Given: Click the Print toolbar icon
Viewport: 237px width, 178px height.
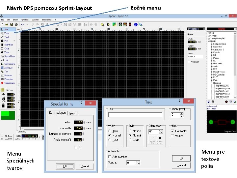Looking at the screenshot, I should (16, 24).
